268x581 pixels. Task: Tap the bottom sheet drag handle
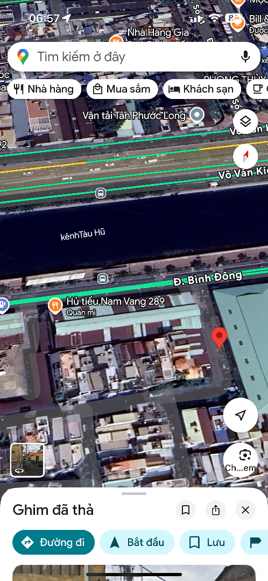[x=134, y=493]
